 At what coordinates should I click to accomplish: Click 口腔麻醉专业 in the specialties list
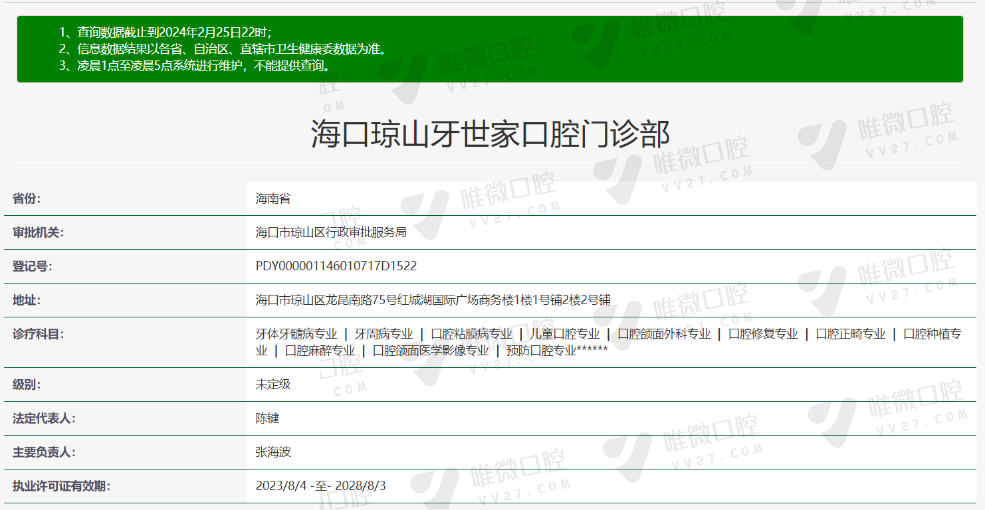[x=320, y=351]
